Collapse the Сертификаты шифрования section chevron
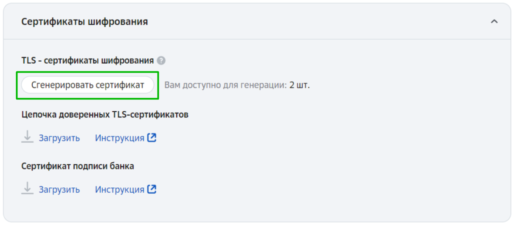This screenshot has width=515, height=226. (494, 22)
